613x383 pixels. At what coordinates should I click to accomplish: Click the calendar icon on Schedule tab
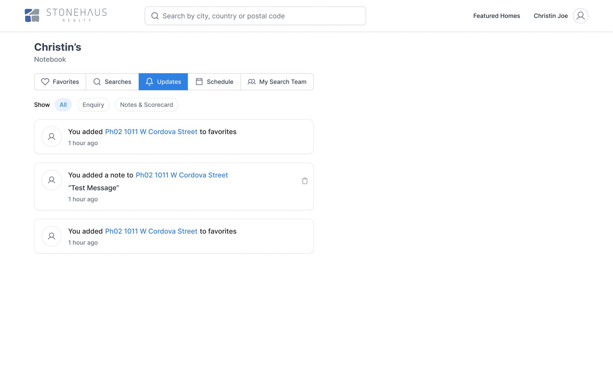click(199, 82)
